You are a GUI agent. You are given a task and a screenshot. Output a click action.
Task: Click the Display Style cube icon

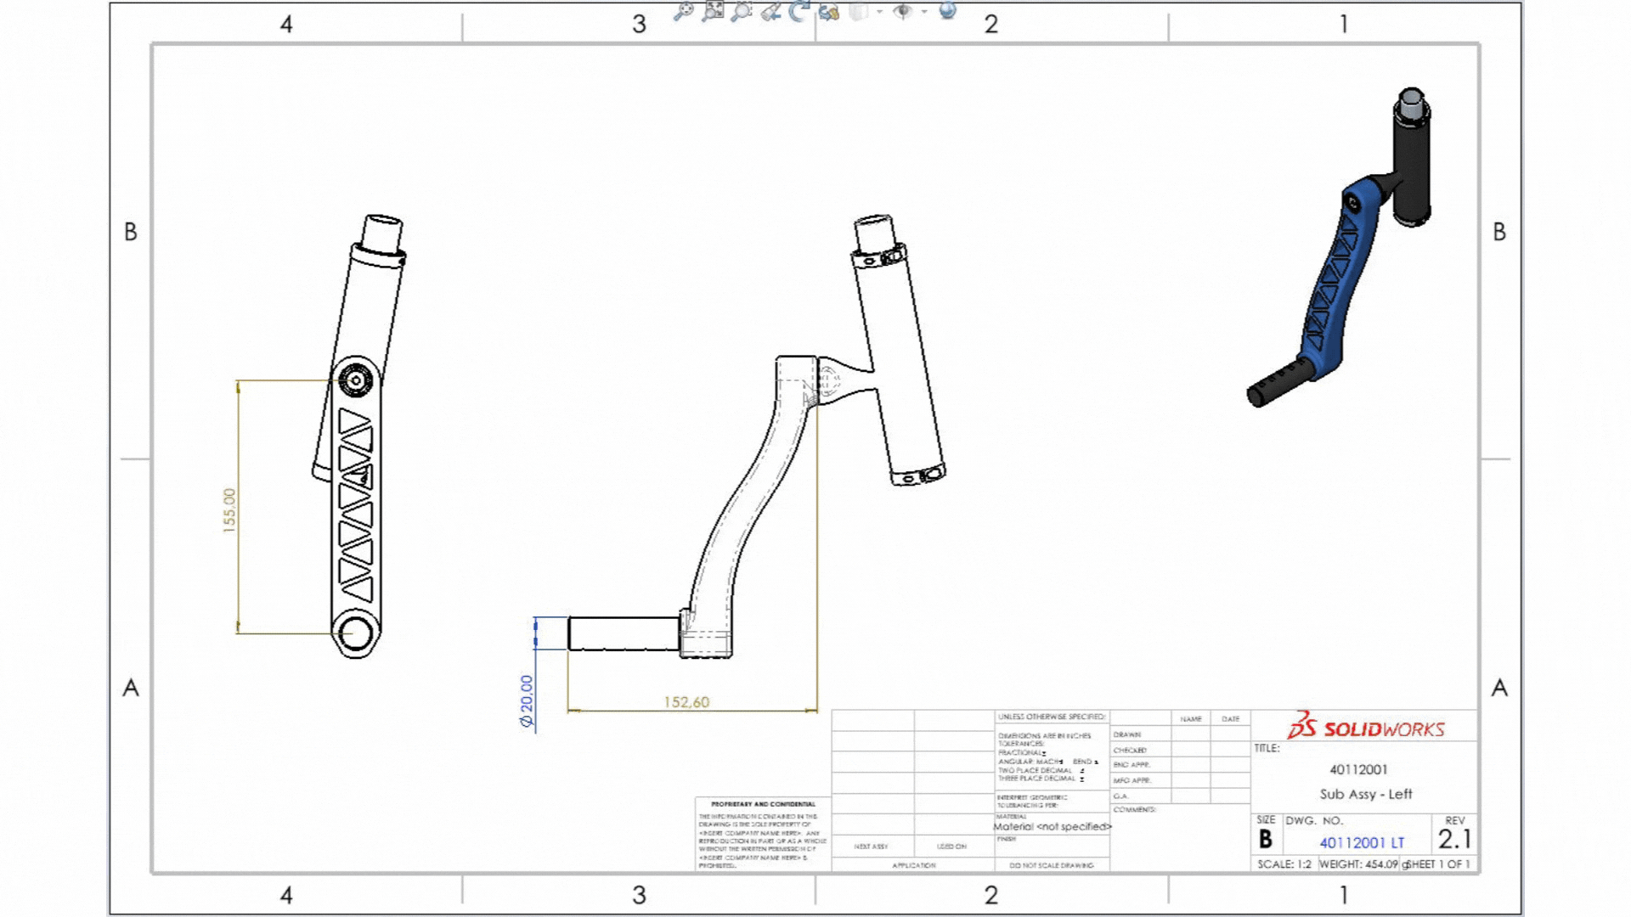coord(860,11)
